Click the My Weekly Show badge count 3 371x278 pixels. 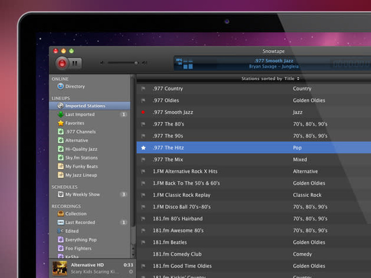[x=124, y=194]
